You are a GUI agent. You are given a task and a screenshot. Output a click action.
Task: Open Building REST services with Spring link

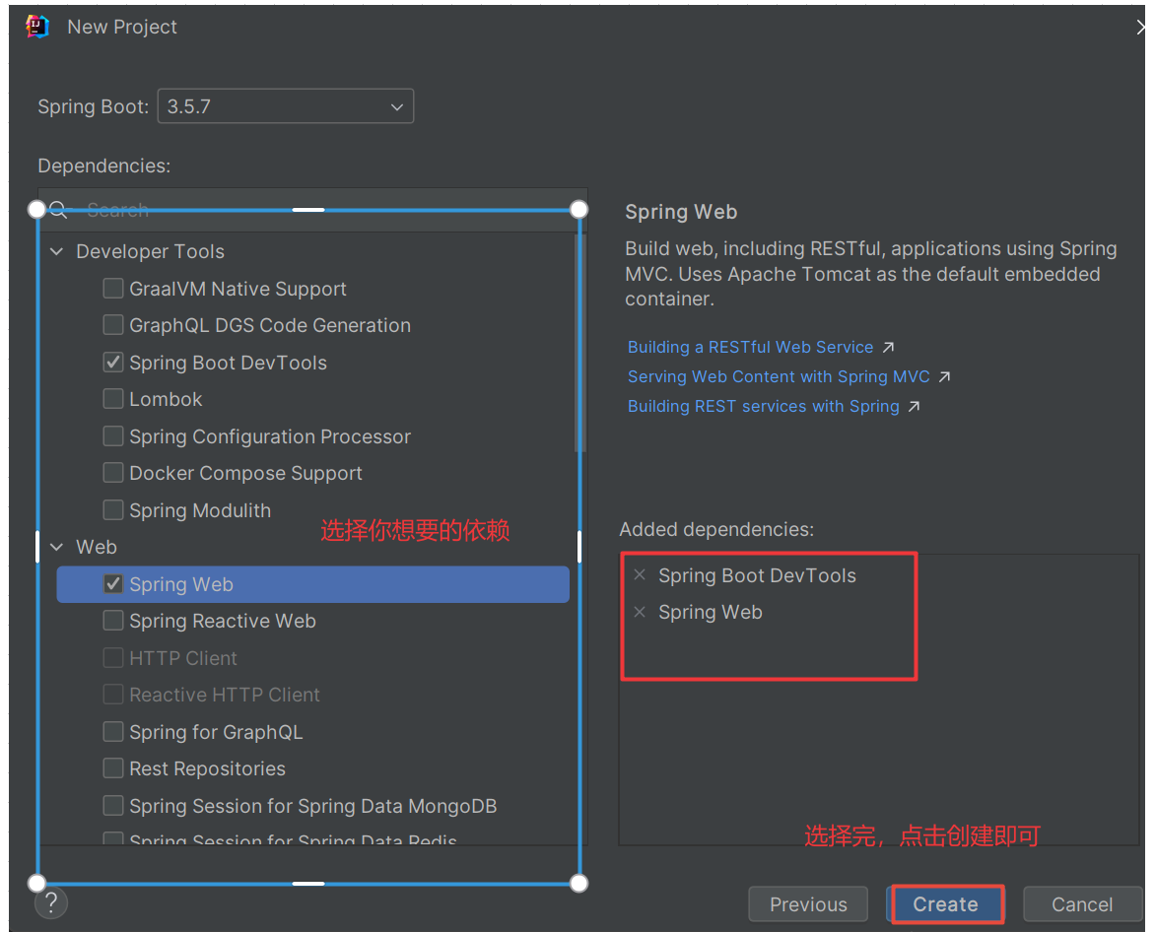[x=763, y=406]
